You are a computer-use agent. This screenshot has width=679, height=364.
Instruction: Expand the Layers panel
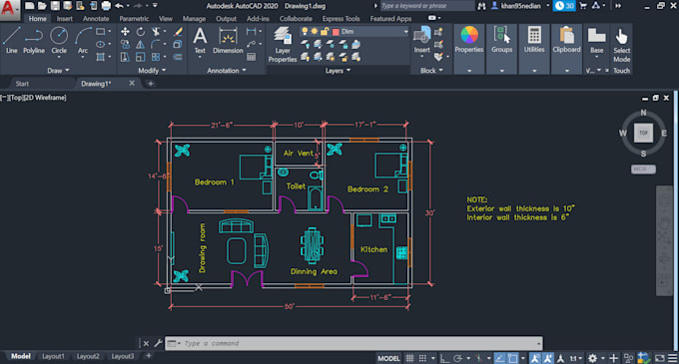338,71
